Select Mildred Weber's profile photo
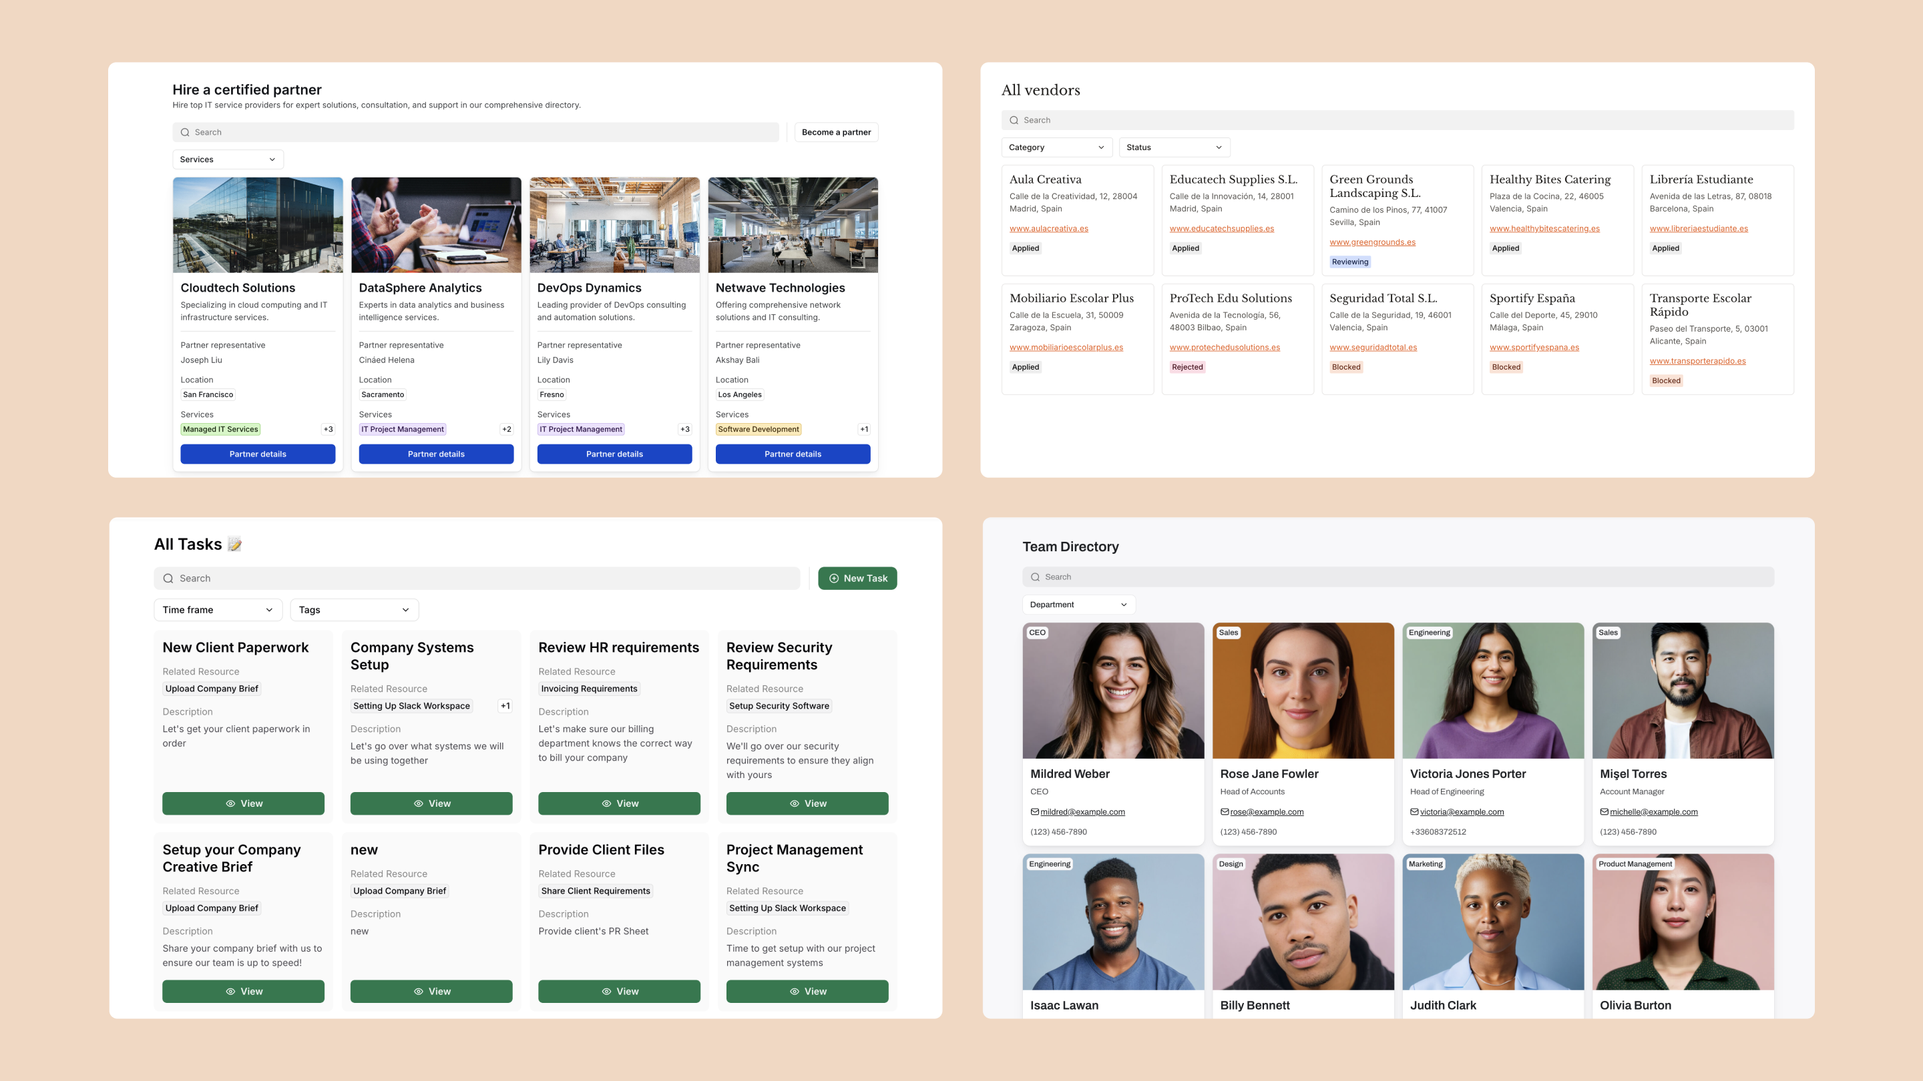This screenshot has width=1923, height=1081. 1112,690
